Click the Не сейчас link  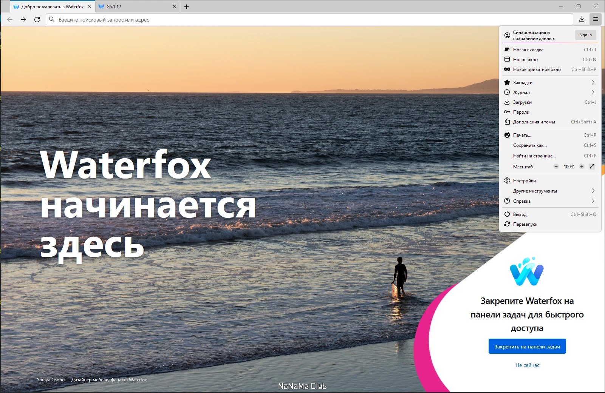[x=528, y=365]
